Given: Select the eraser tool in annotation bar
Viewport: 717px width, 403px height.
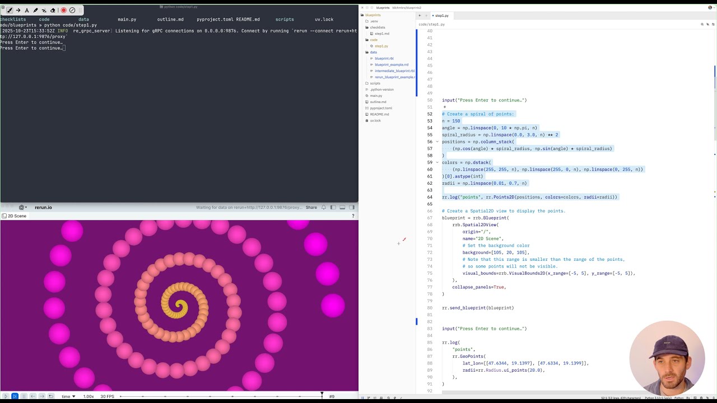Looking at the screenshot, I should point(53,10).
